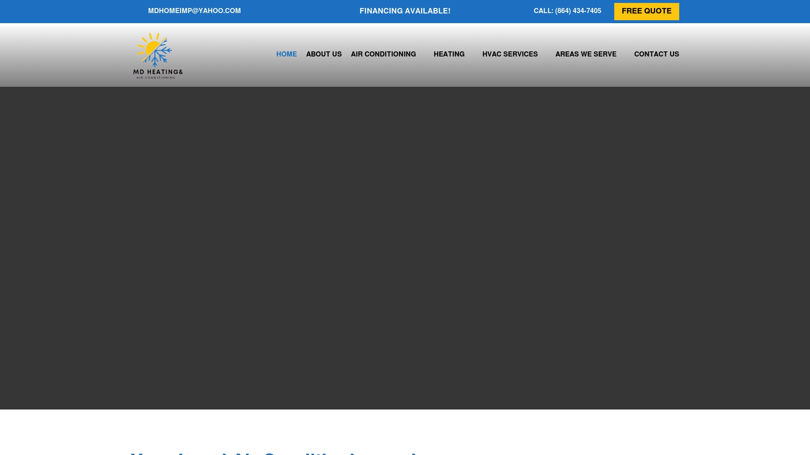The height and width of the screenshot is (455, 810).
Task: Click the MDHOMEIMP@YAHOO.COM email link
Action: [x=194, y=11]
